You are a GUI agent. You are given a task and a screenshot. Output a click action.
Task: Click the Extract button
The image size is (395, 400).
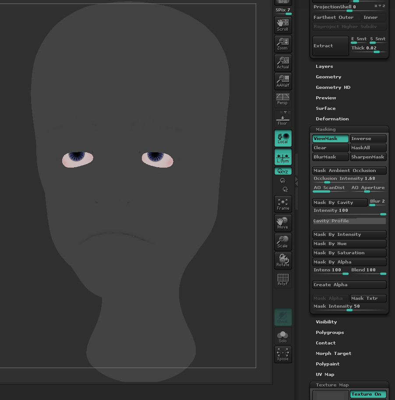pyautogui.click(x=330, y=46)
